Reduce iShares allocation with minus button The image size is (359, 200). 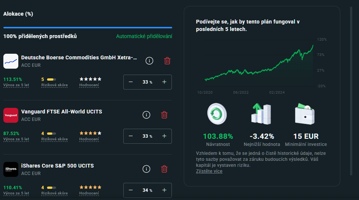131,190
